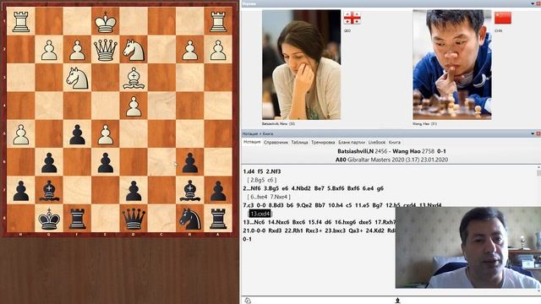Viewport: 541px width, 304px height.
Task: Select the black bishop on g7
Action: pyautogui.click(x=49, y=191)
